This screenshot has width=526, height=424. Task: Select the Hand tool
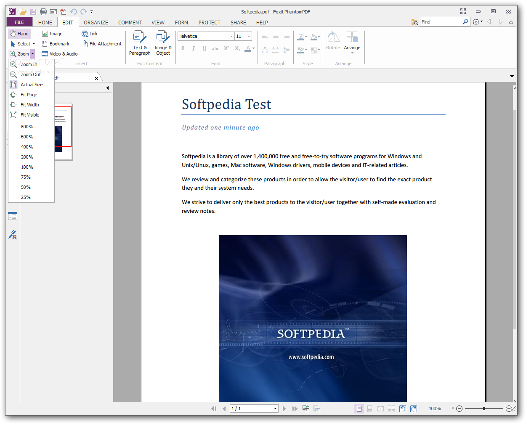coord(19,34)
